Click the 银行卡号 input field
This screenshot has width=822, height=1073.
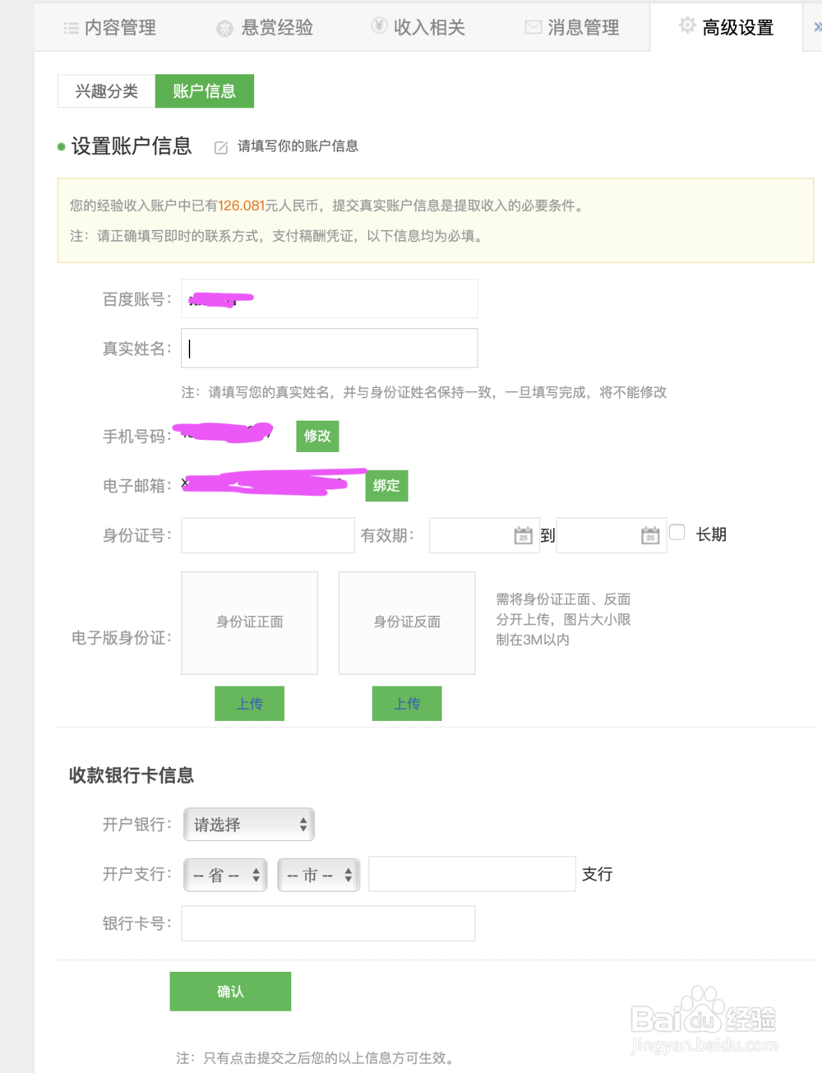click(328, 923)
